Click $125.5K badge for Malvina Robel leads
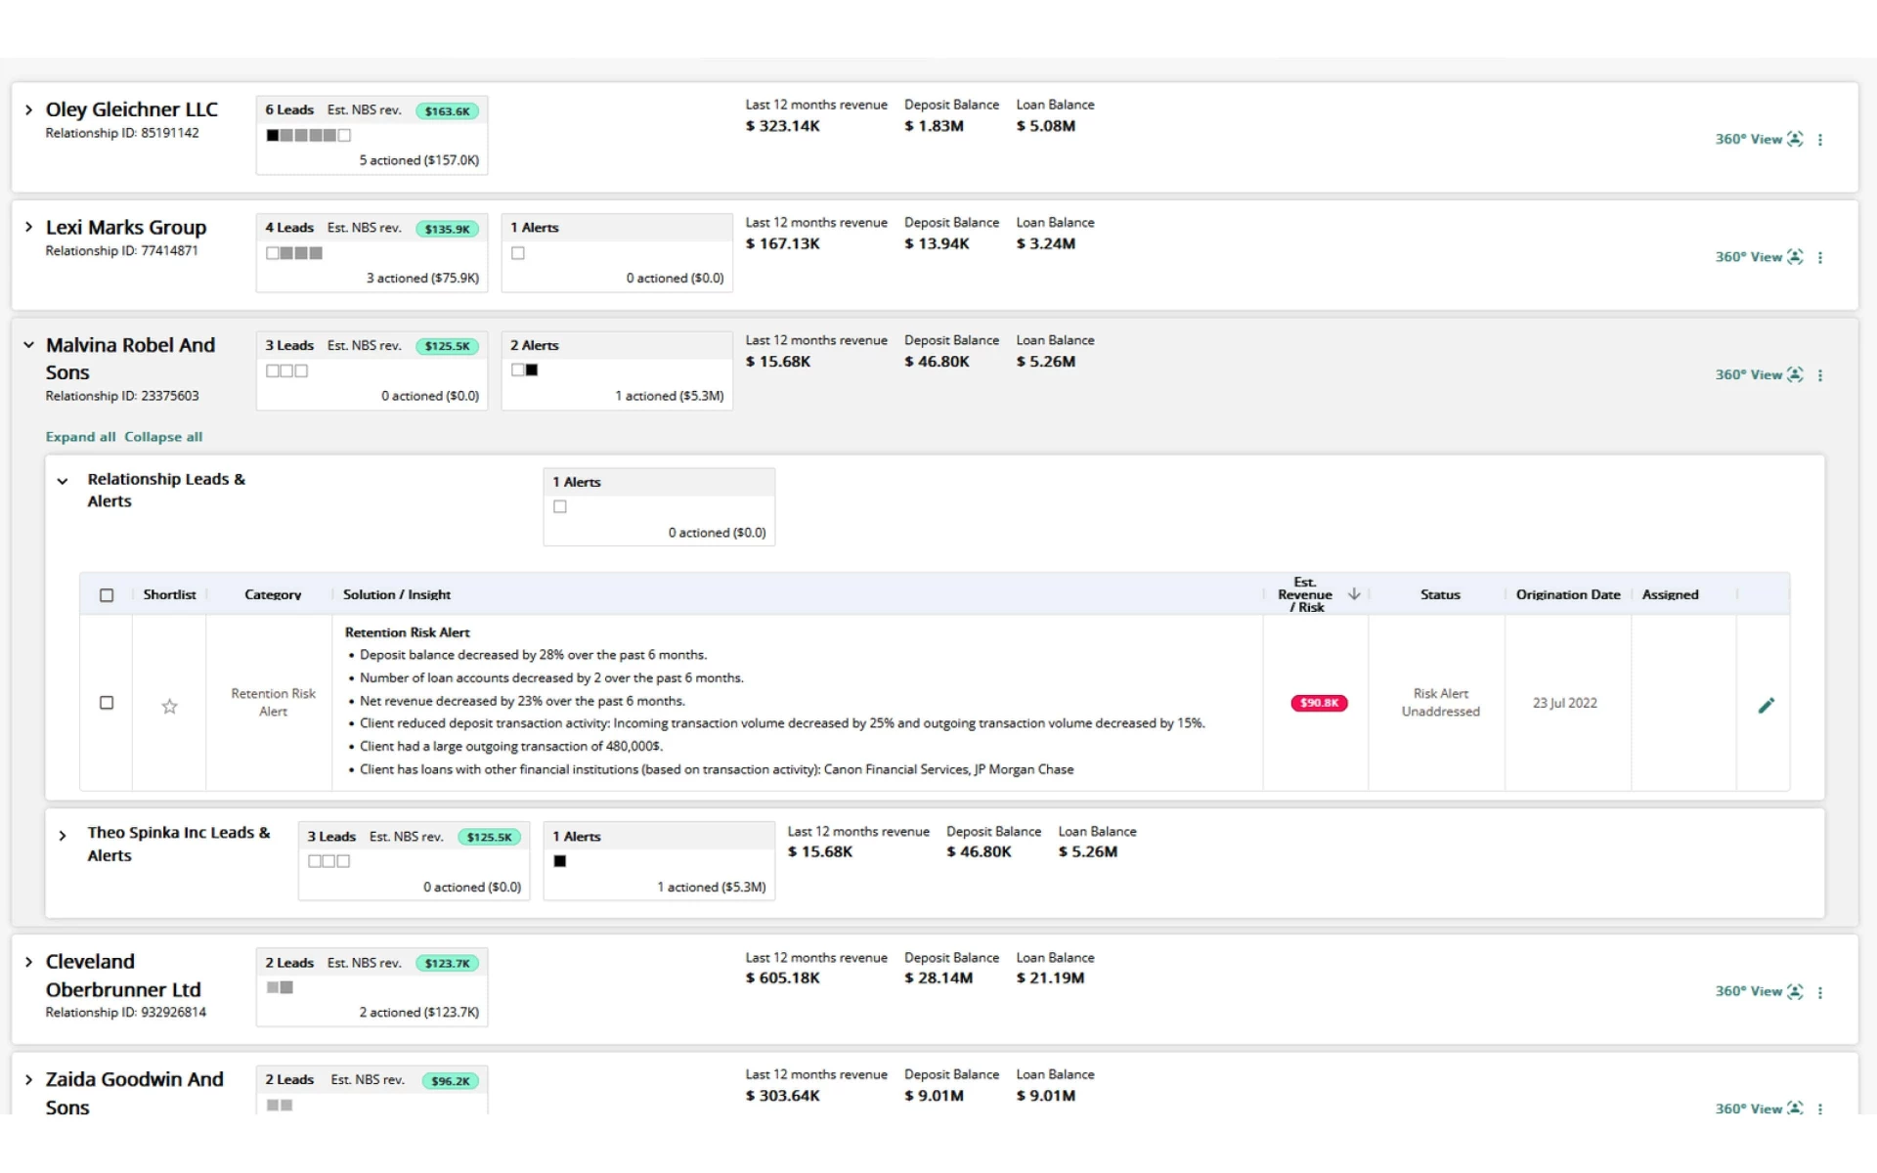The height and width of the screenshot is (1173, 1877). [x=447, y=346]
